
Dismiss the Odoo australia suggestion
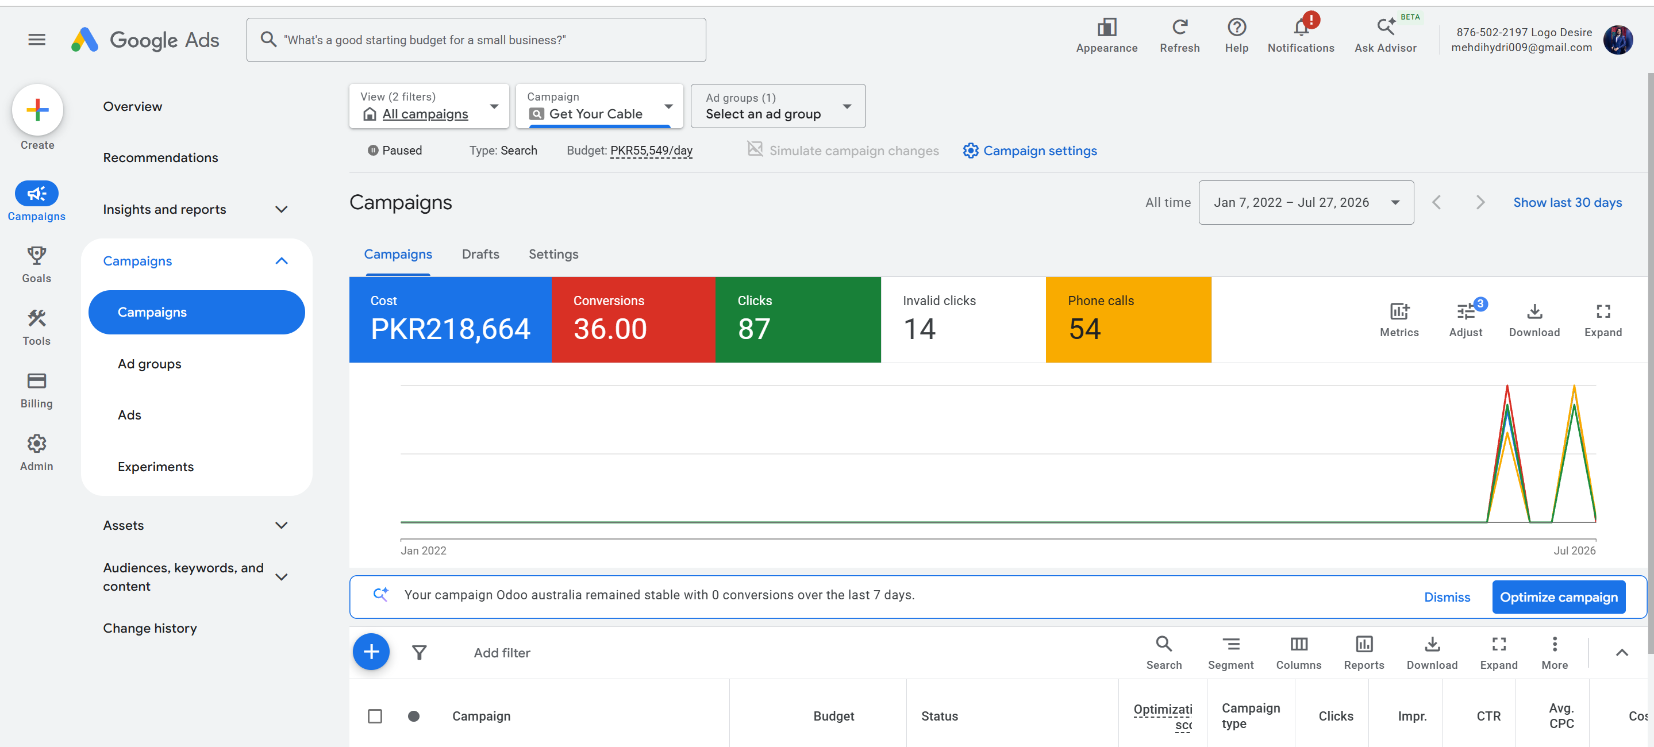(1447, 597)
